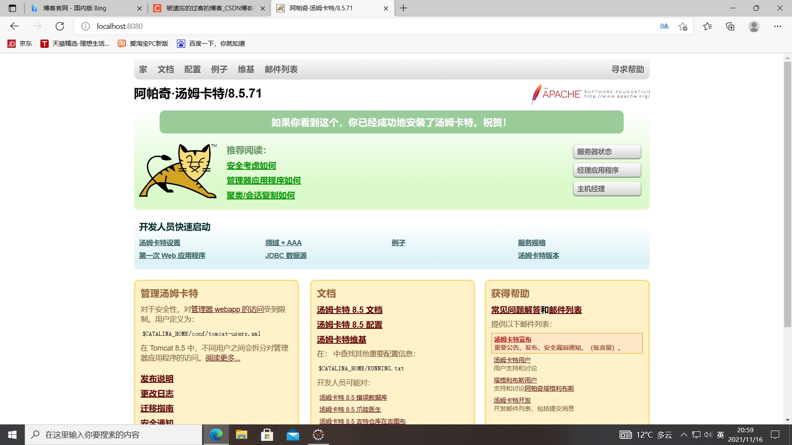Open a new tab with plus button
This screenshot has height=445, width=792.
tap(403, 8)
